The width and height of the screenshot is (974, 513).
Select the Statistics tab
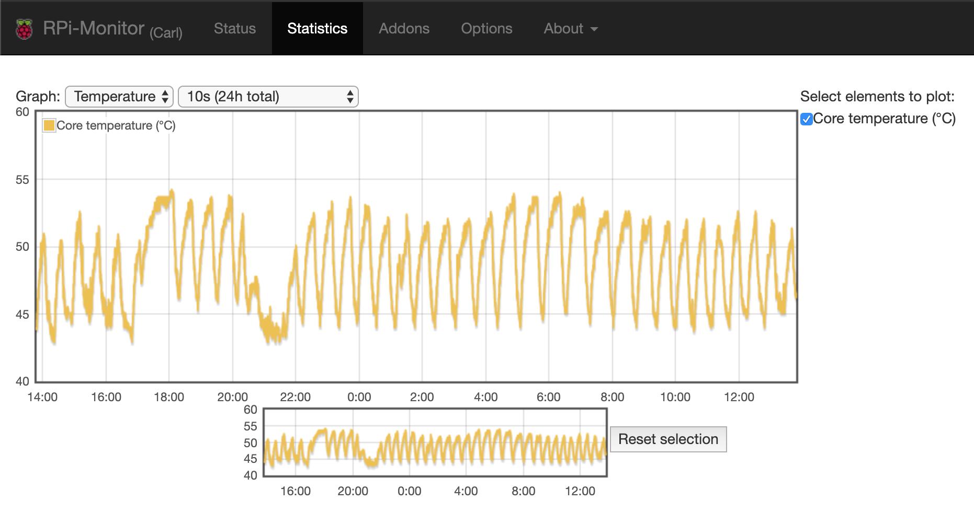pyautogui.click(x=318, y=28)
